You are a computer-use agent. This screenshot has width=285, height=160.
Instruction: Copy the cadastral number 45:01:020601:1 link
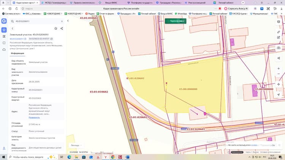coord(25,39)
